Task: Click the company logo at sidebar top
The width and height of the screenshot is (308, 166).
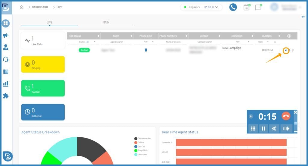Action: pos(5,8)
